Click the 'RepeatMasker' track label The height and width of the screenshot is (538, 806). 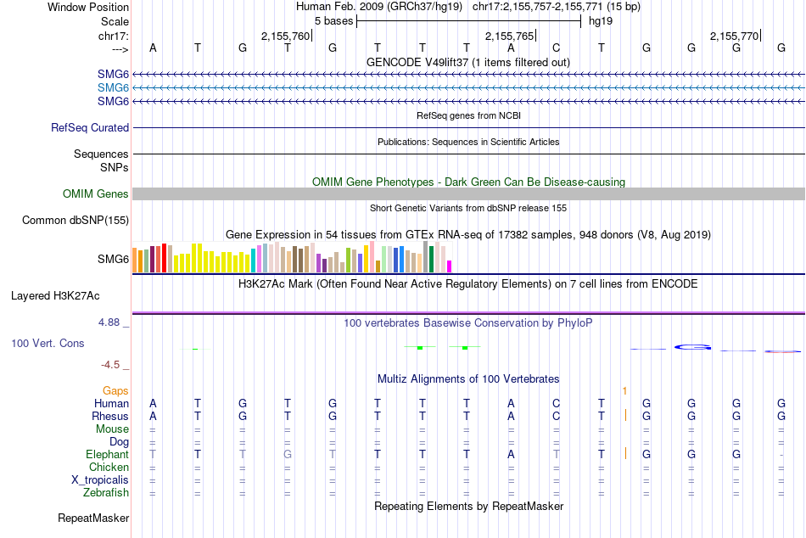pos(93,518)
